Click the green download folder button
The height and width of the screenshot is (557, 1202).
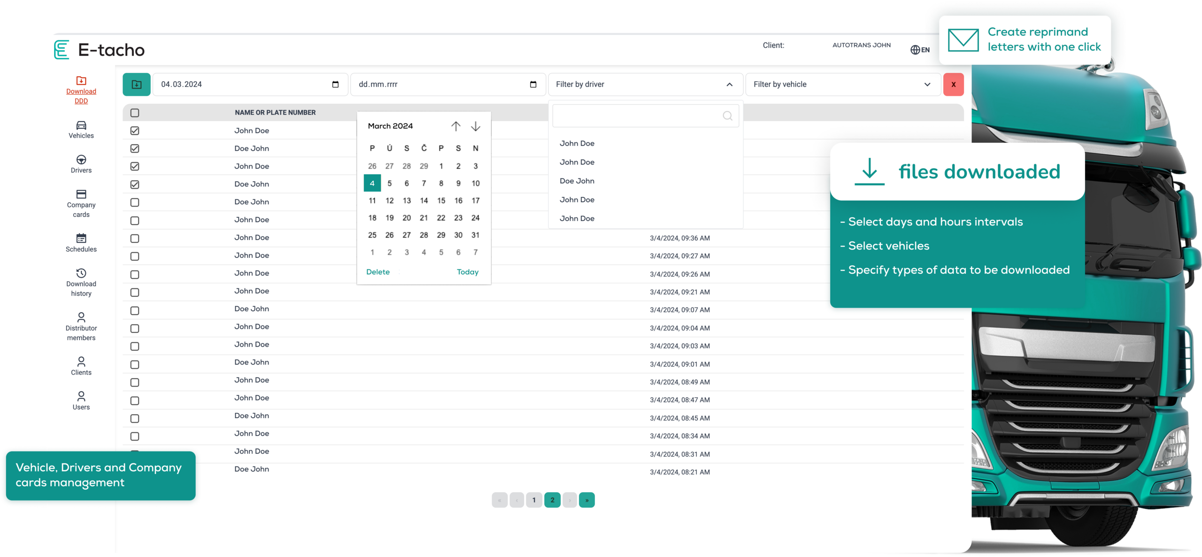click(x=137, y=85)
